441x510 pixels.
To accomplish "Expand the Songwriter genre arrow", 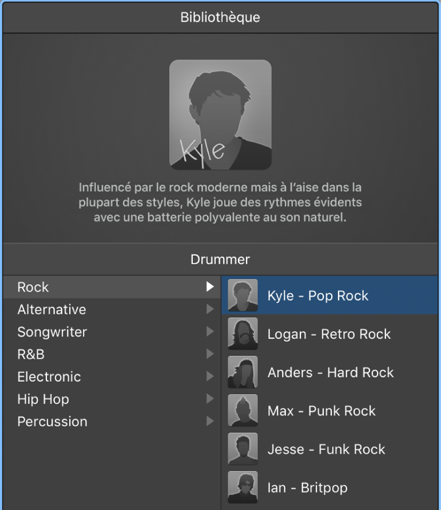I will point(210,332).
